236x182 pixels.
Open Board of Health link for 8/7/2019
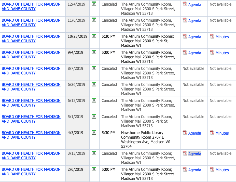31,71
